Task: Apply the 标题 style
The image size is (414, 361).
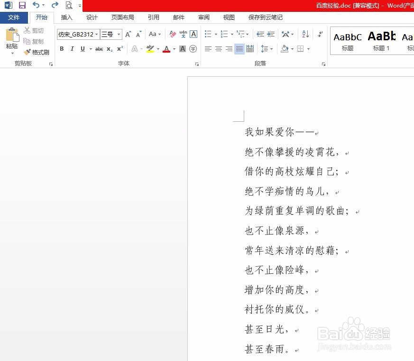Action: tap(348, 41)
